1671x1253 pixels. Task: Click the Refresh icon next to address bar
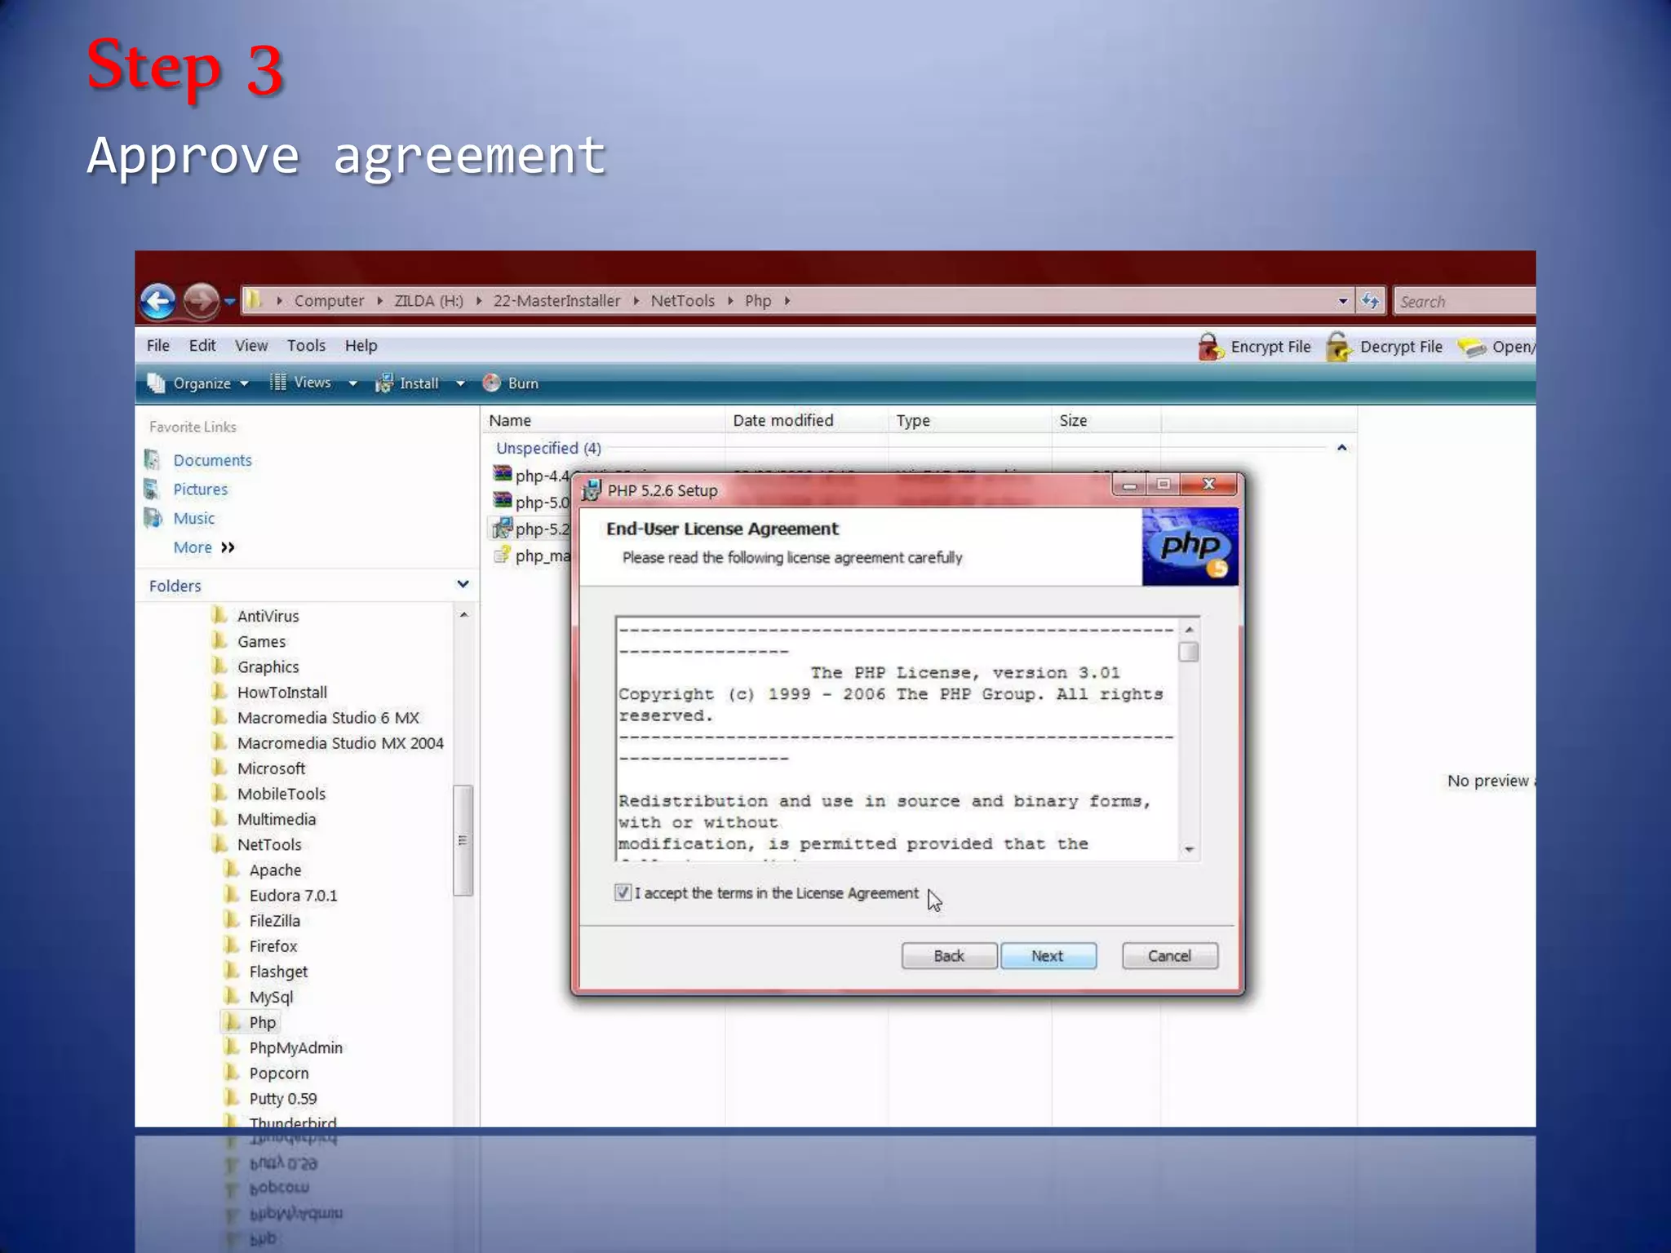point(1370,301)
